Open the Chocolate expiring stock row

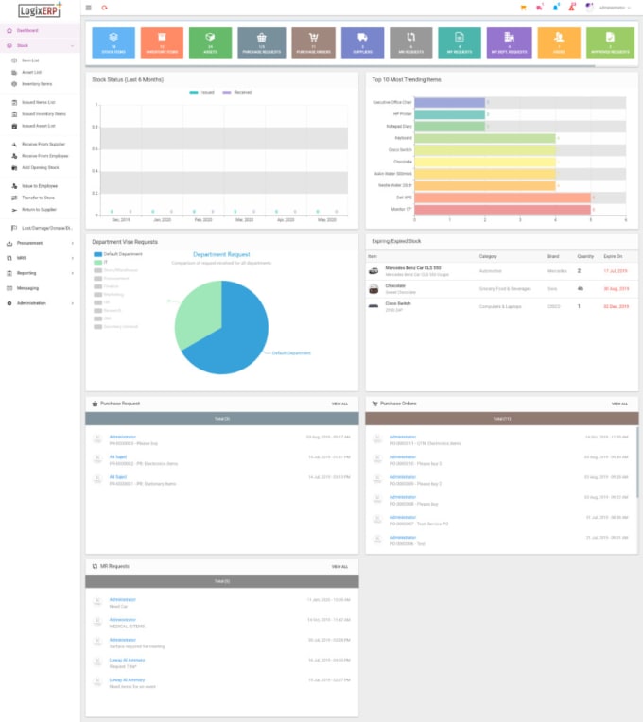tap(502, 289)
